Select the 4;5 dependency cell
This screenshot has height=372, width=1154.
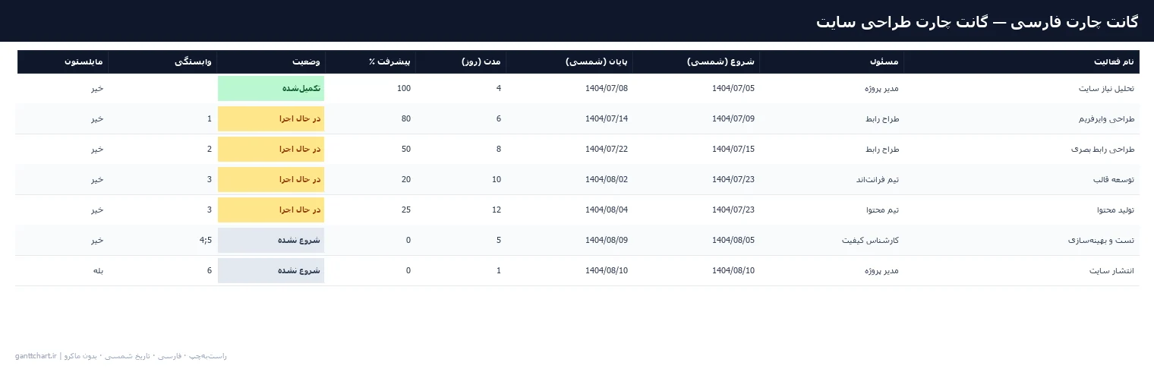click(162, 241)
